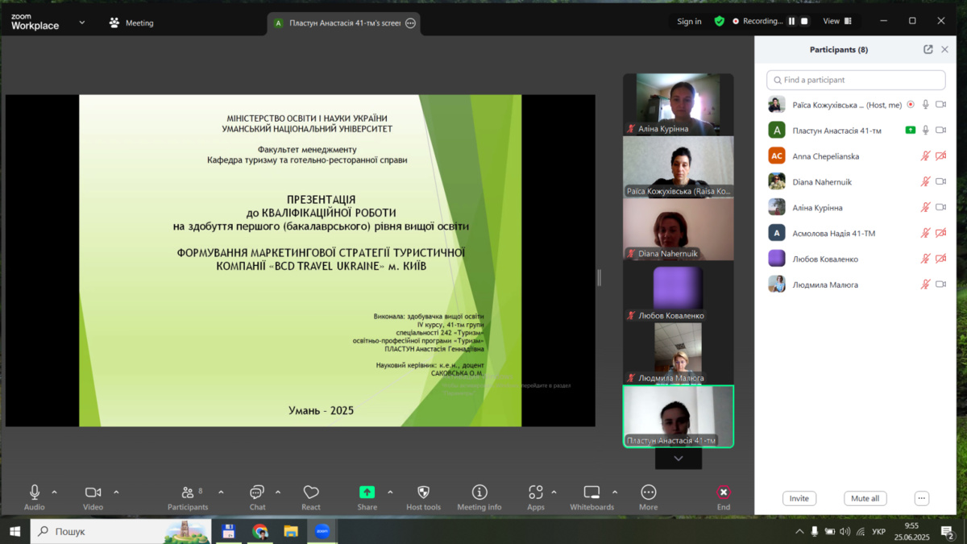The width and height of the screenshot is (967, 544).
Task: Click the green Share screen icon
Action: [367, 492]
